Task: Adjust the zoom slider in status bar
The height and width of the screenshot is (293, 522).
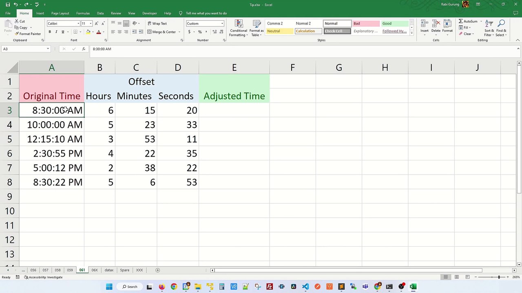Action: click(498, 277)
